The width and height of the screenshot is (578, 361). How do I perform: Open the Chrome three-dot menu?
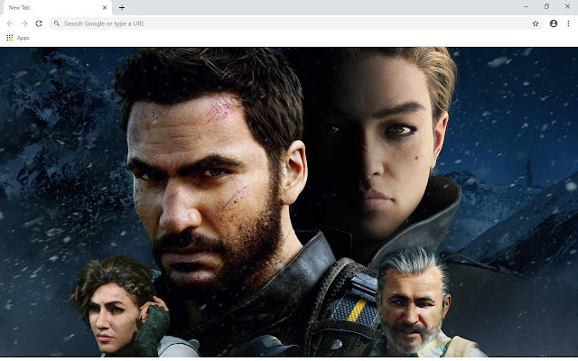(x=568, y=23)
